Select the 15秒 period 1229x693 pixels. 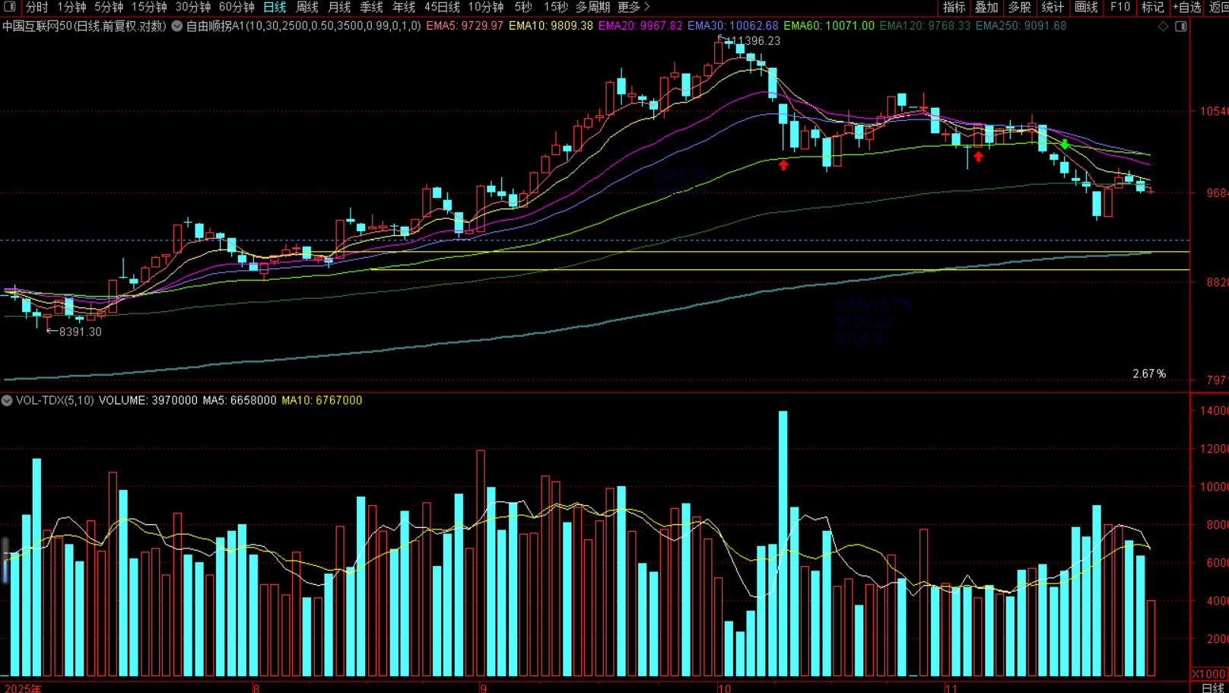point(556,7)
